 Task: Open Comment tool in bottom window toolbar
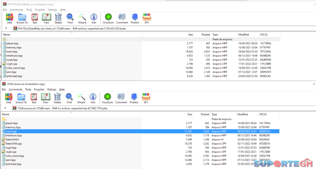(121, 98)
